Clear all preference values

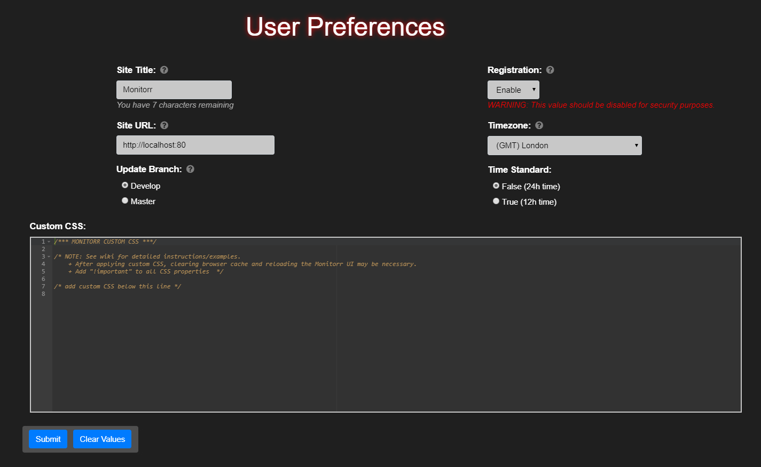102,439
